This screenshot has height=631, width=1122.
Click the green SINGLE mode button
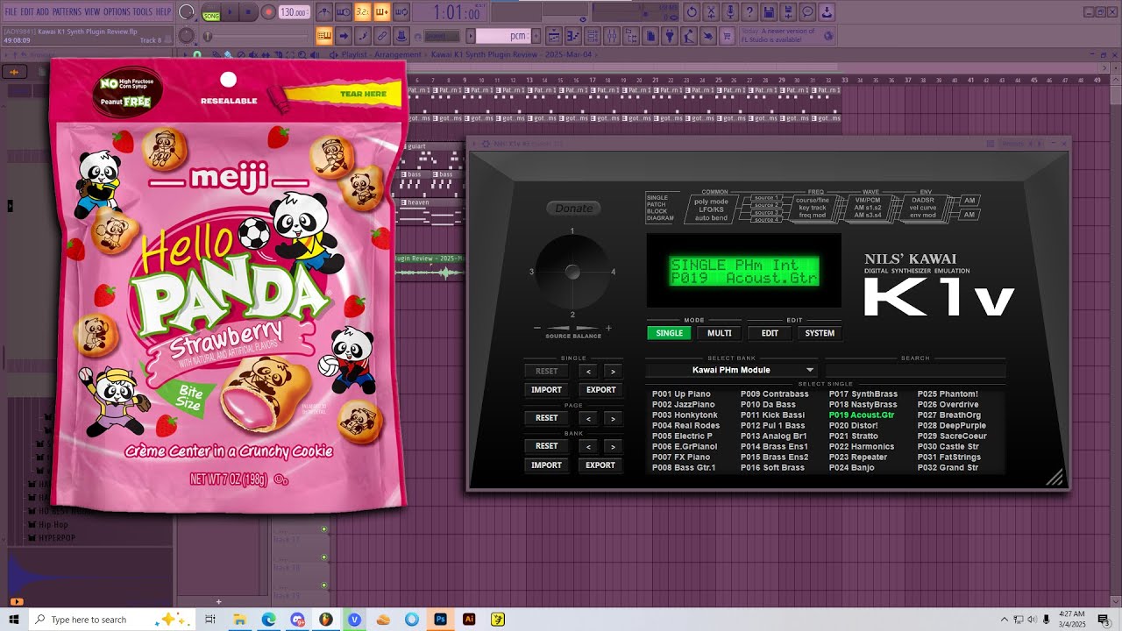click(670, 333)
